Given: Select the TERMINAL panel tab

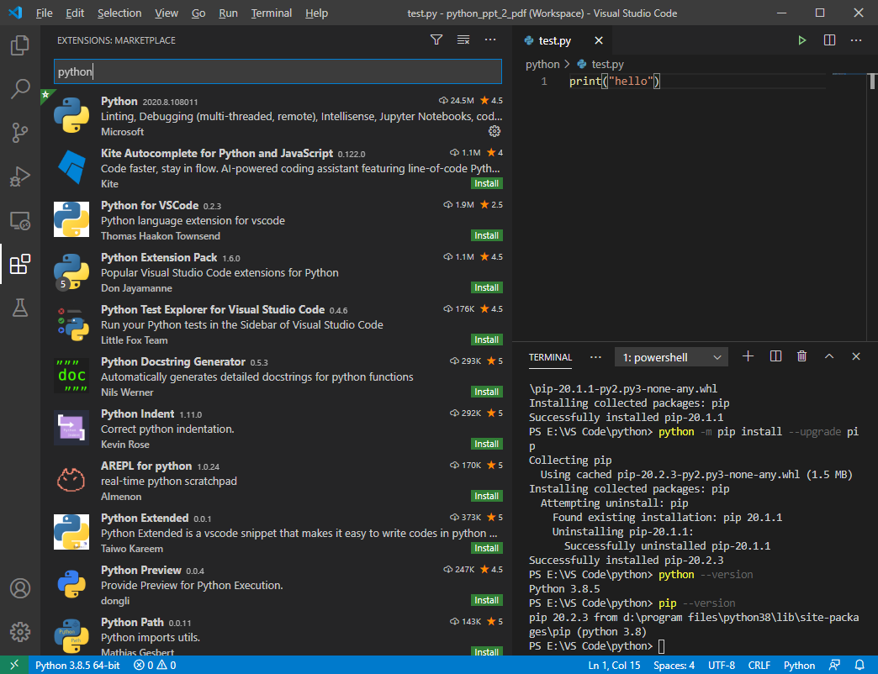Looking at the screenshot, I should point(550,357).
